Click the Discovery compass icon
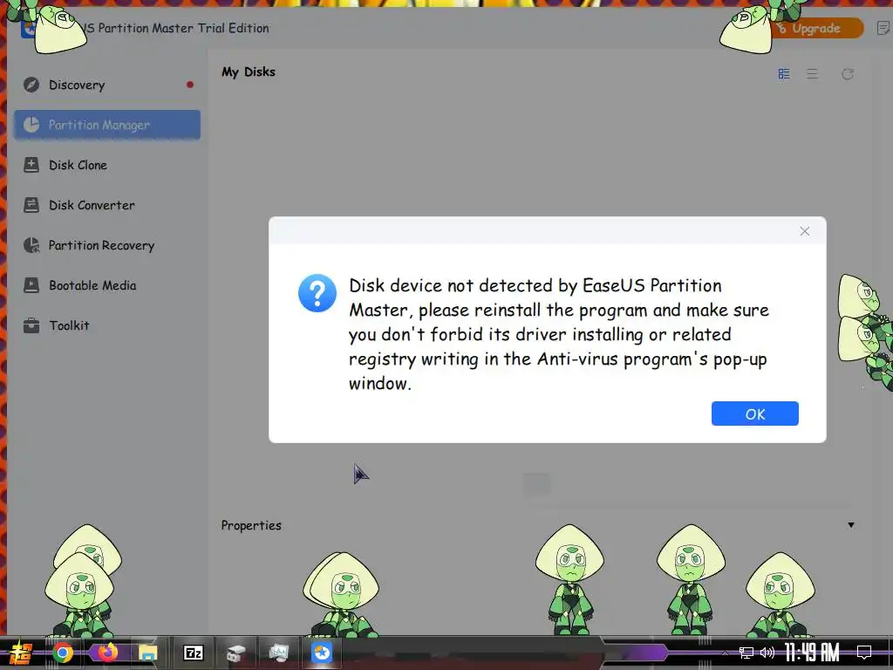This screenshot has width=893, height=670. pyautogui.click(x=31, y=85)
